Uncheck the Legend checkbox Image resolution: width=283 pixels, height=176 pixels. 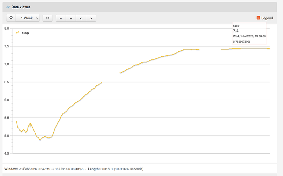click(258, 18)
